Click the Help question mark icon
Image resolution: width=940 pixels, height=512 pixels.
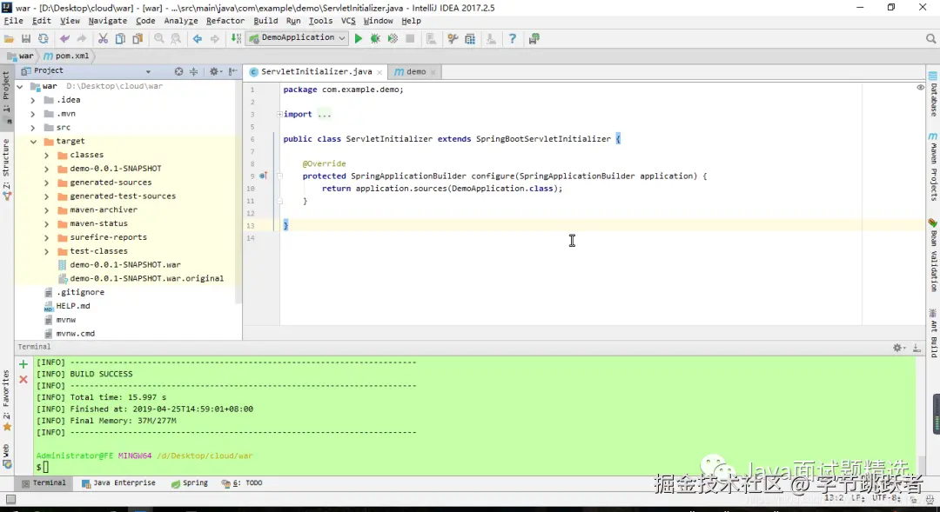(512, 39)
